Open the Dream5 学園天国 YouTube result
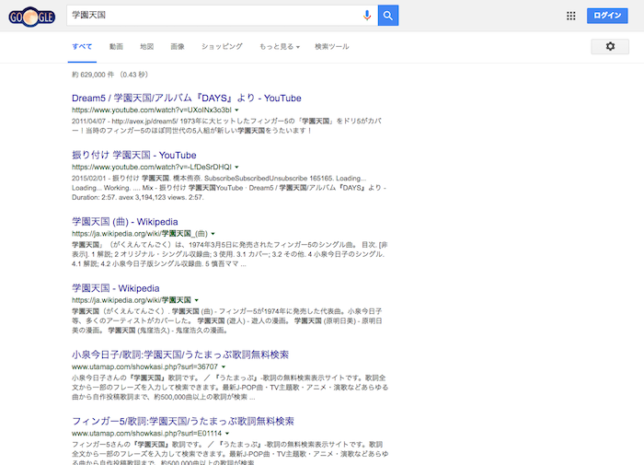This screenshot has width=644, height=465. [x=186, y=98]
